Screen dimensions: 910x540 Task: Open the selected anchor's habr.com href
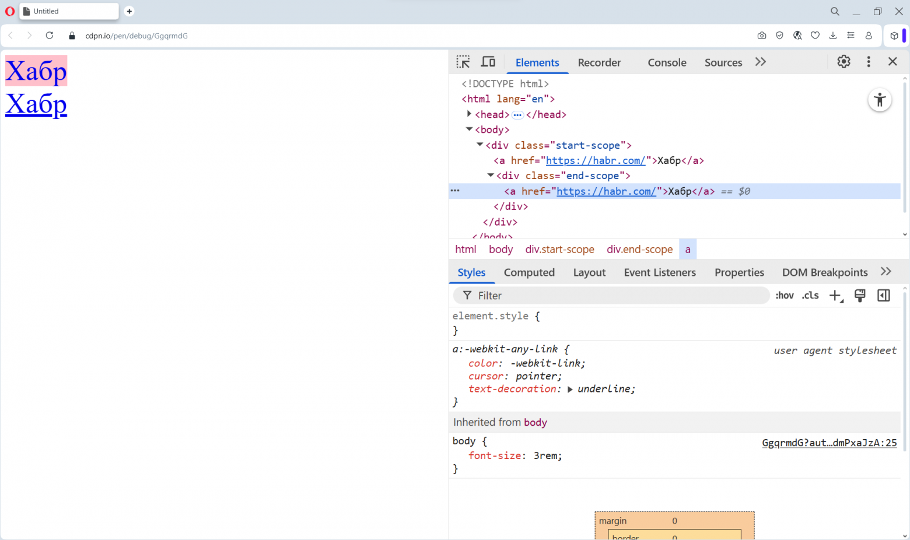pos(606,191)
